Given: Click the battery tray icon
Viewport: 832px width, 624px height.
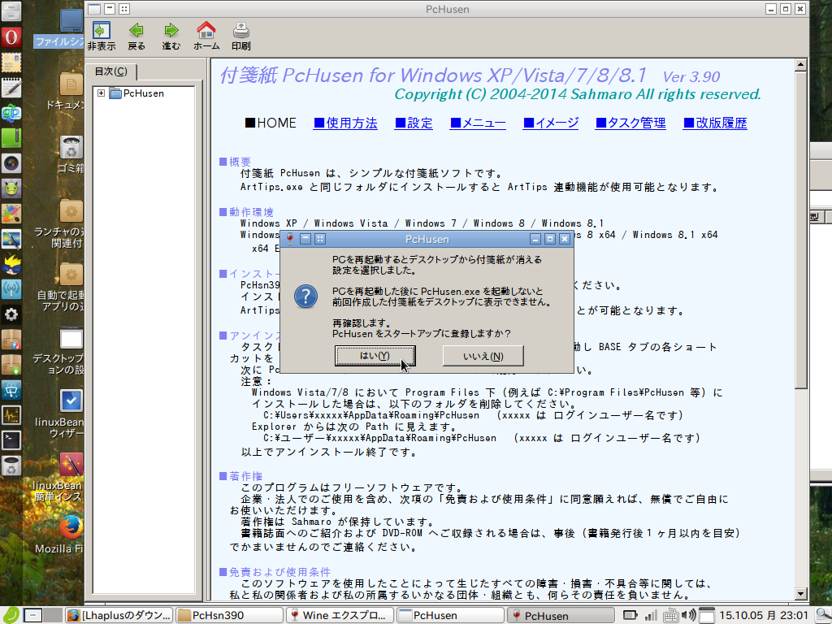Looking at the screenshot, I should pos(630,616).
